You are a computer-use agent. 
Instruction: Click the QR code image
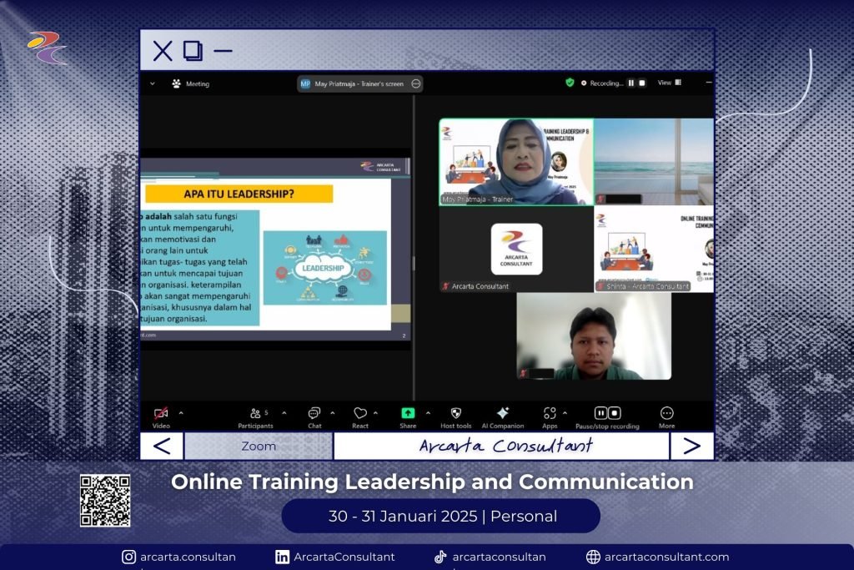[x=105, y=501]
